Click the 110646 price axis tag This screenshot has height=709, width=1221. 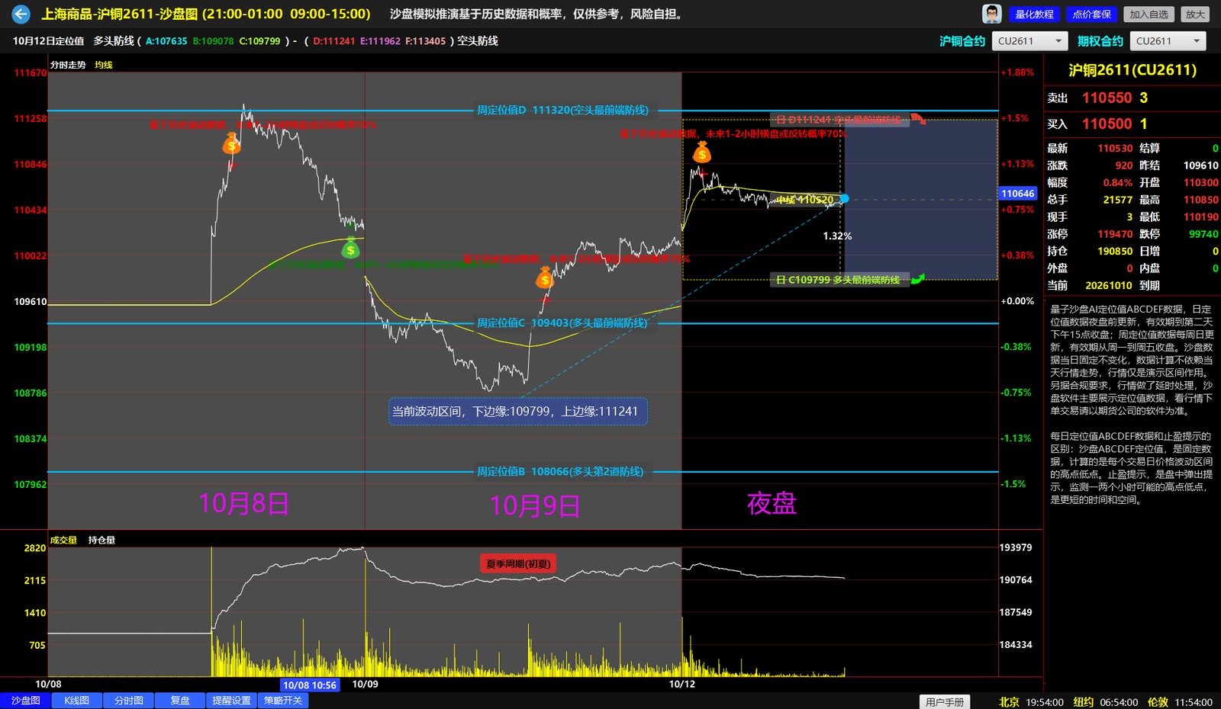[1018, 194]
